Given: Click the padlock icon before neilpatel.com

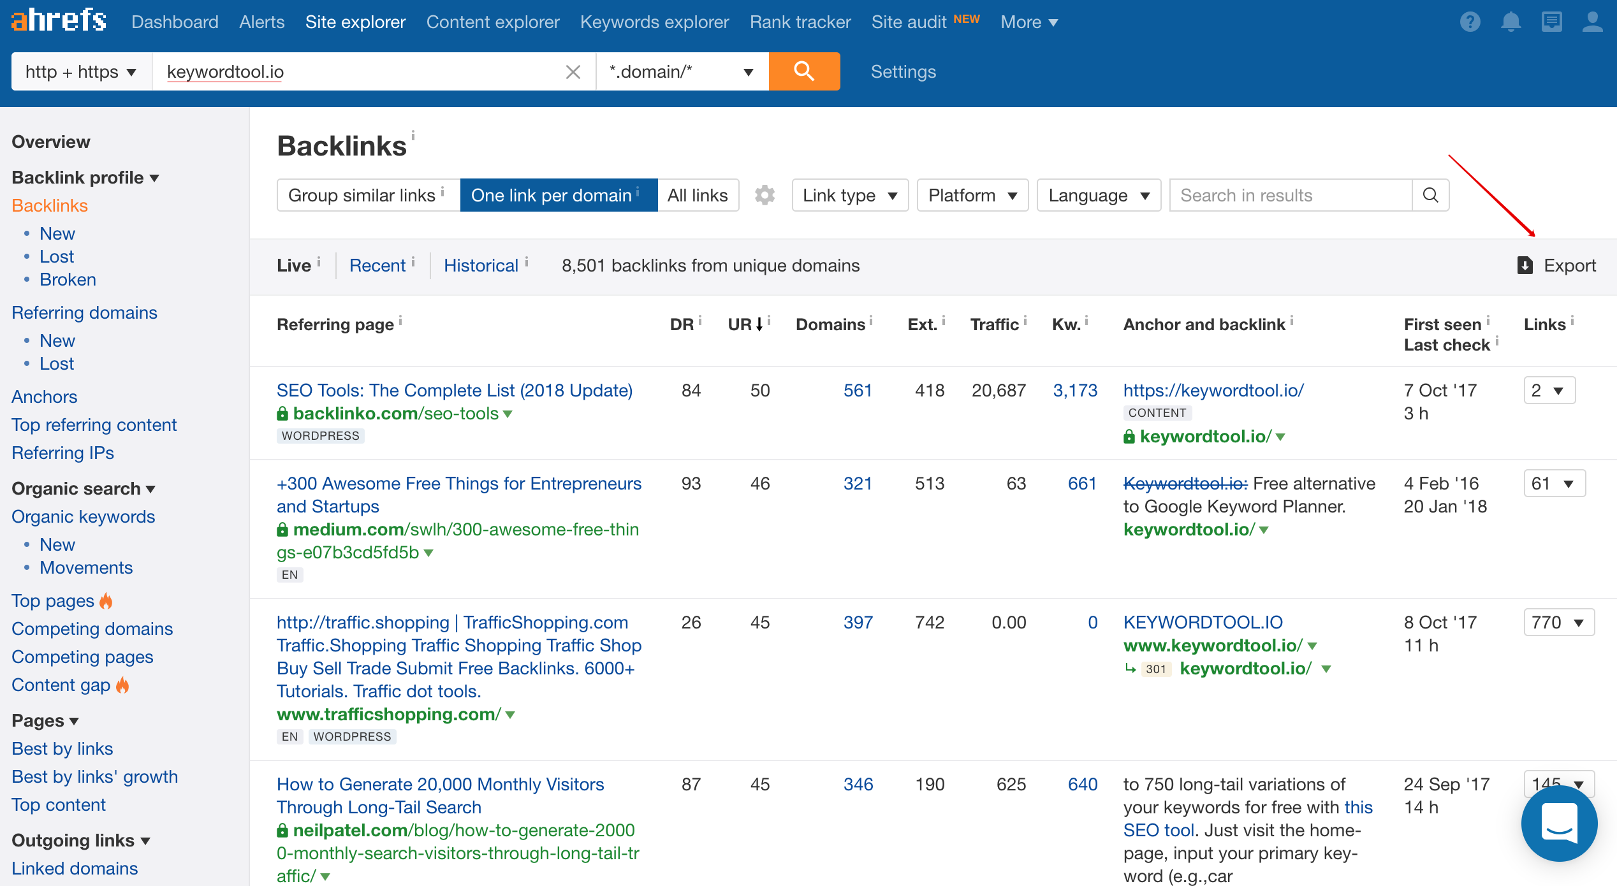Looking at the screenshot, I should 282,831.
